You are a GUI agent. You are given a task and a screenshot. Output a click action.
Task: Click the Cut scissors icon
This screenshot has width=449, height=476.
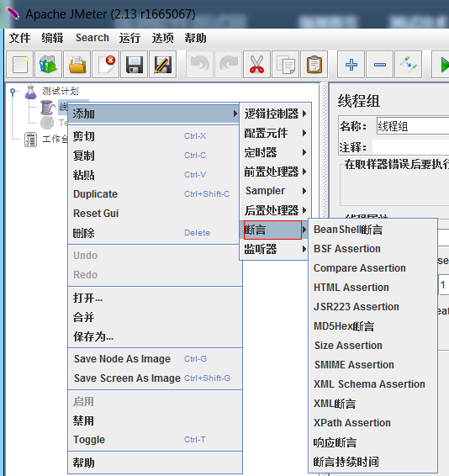point(256,65)
